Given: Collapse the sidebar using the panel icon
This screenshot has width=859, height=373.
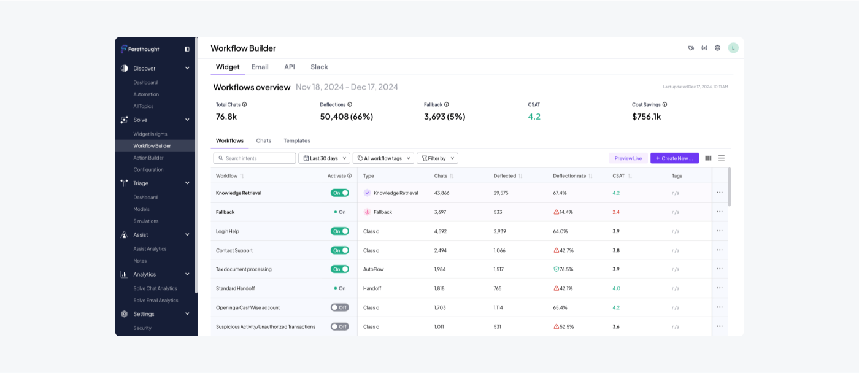Looking at the screenshot, I should point(187,49).
